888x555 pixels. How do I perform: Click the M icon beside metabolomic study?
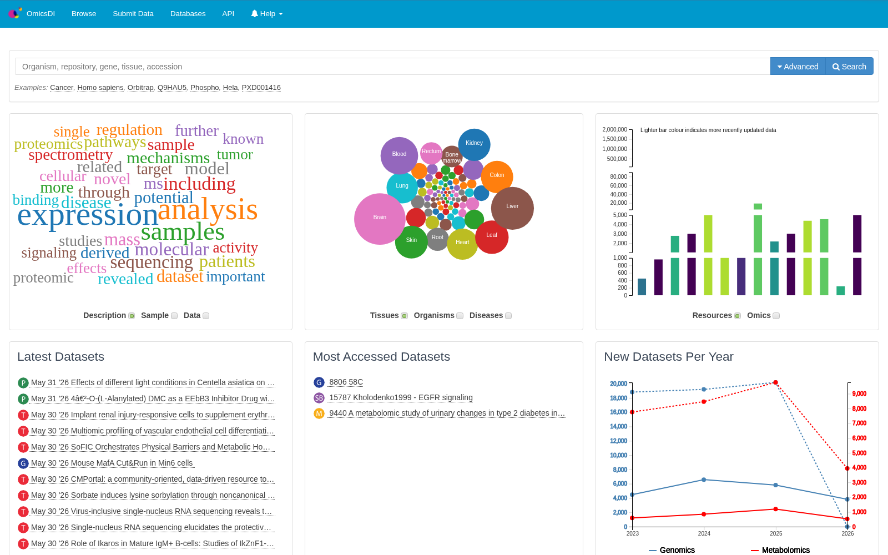(319, 413)
